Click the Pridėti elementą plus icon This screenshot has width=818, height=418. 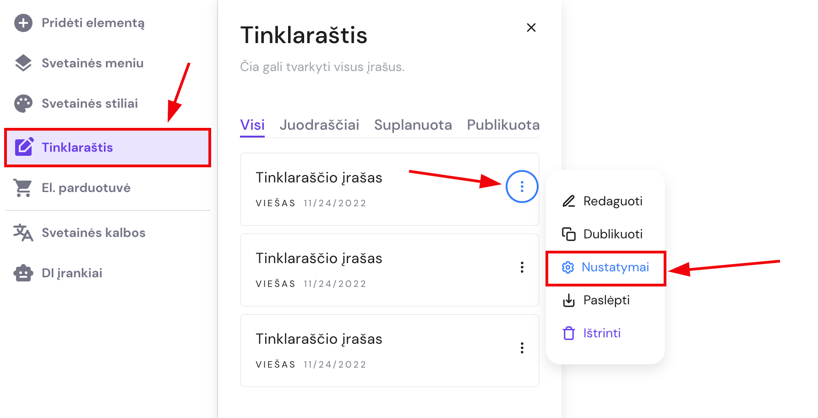pos(23,23)
